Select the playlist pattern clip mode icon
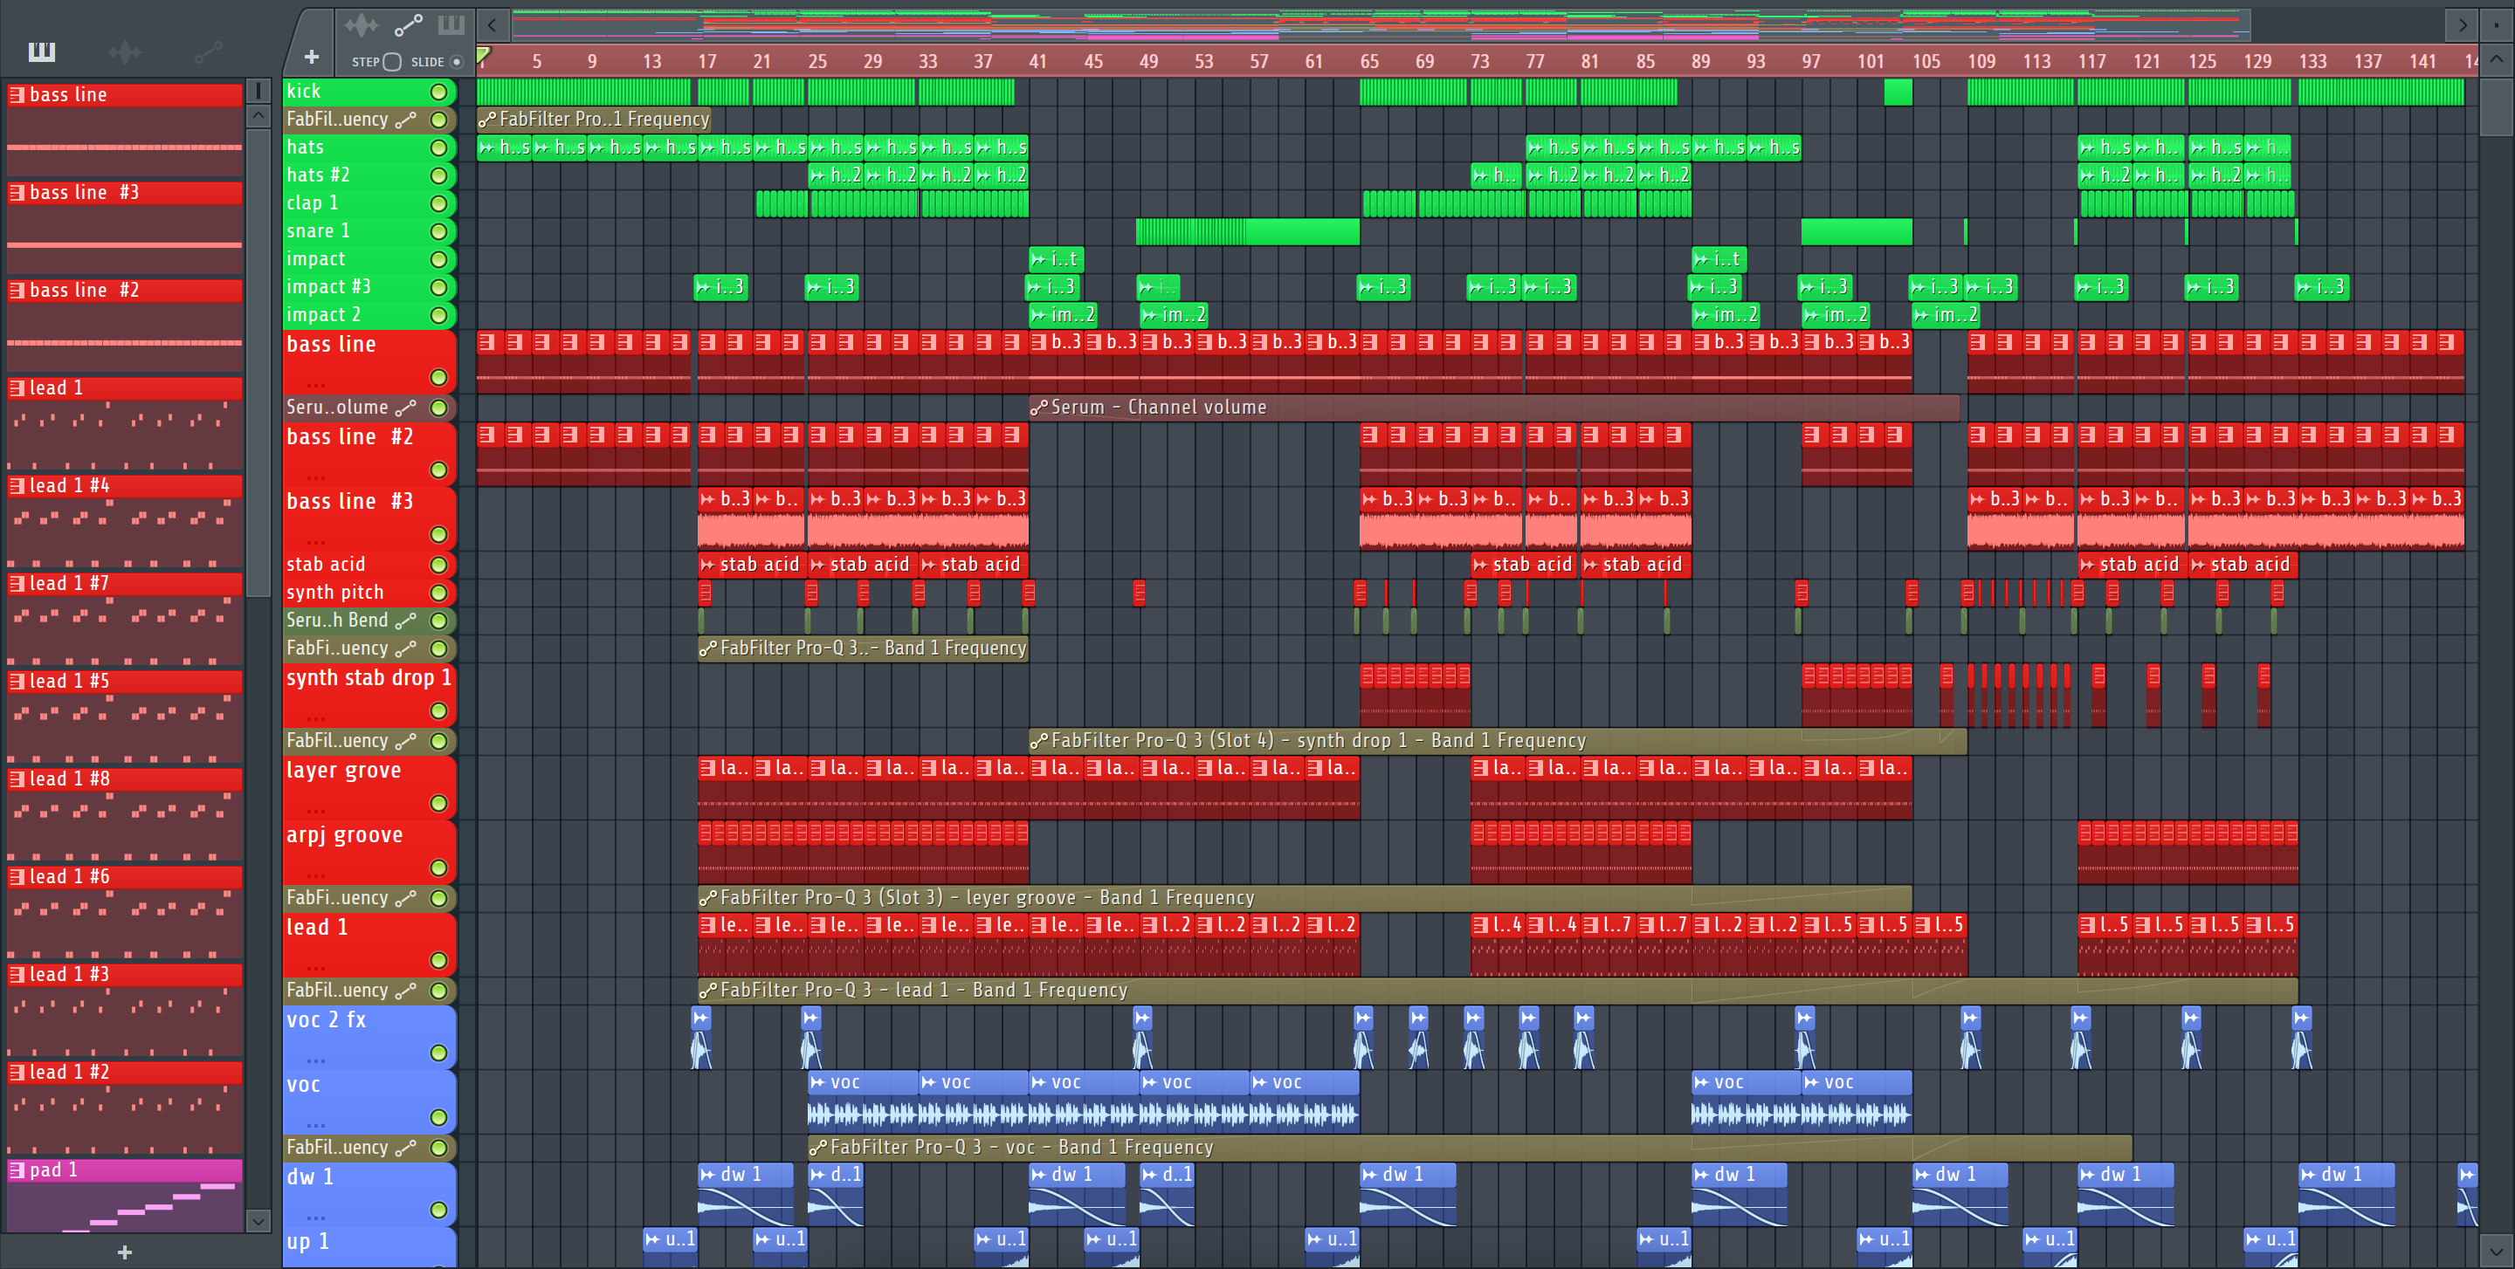The image size is (2515, 1269). [451, 25]
